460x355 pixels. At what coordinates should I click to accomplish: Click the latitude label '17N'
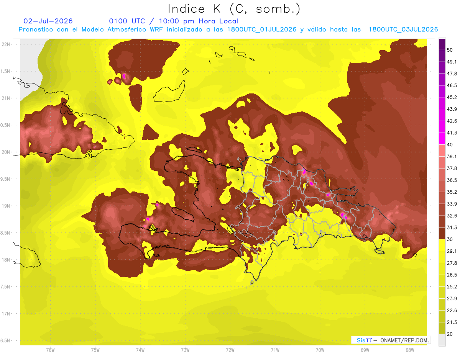coord(6,314)
